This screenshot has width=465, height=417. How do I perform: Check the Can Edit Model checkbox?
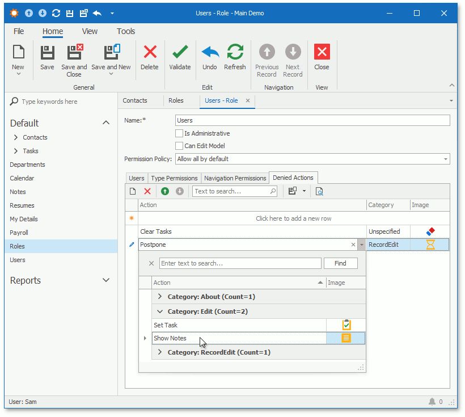179,146
